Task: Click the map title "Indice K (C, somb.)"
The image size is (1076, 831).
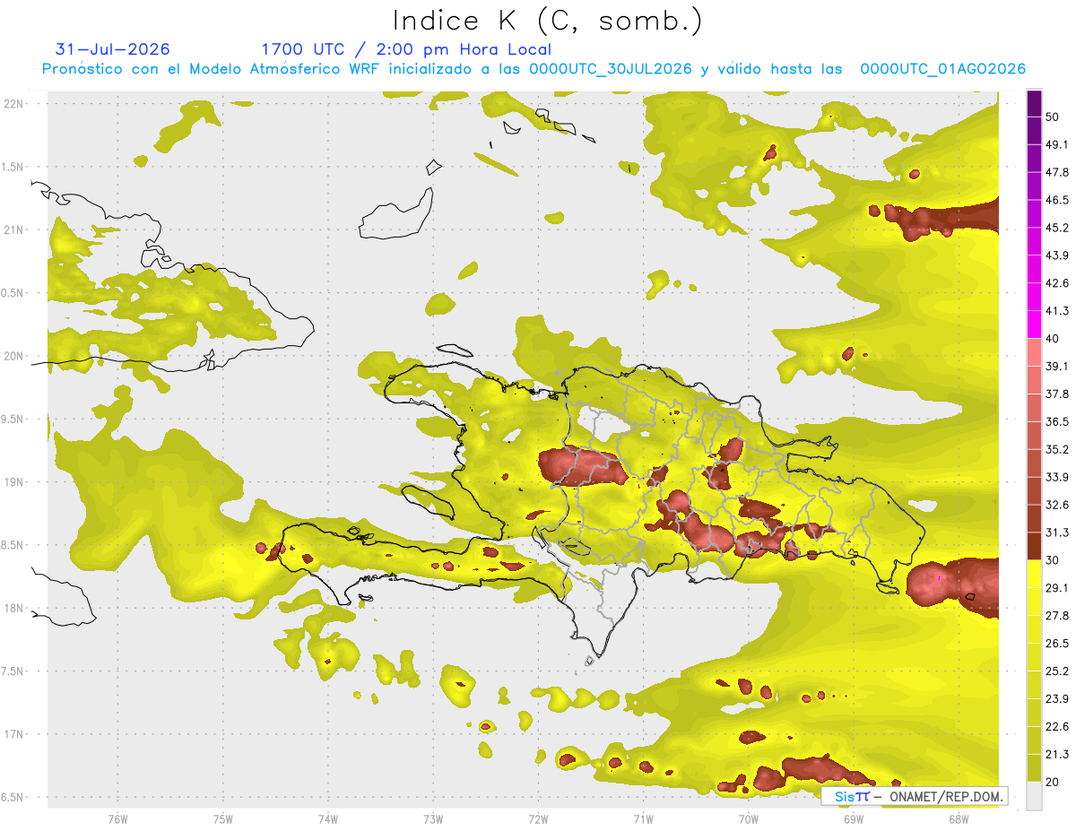Action: (547, 20)
